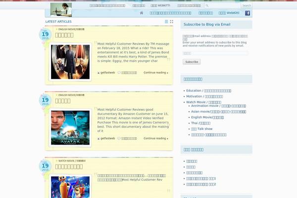The width and height of the screenshot is (297, 198).
Task: Click the LATEST ARTICLES heading
Action: tap(58, 22)
